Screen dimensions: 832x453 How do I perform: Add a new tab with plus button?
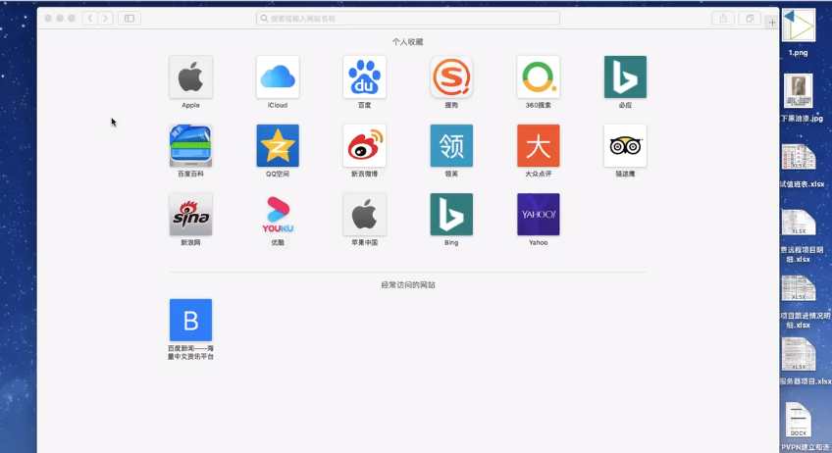point(772,23)
